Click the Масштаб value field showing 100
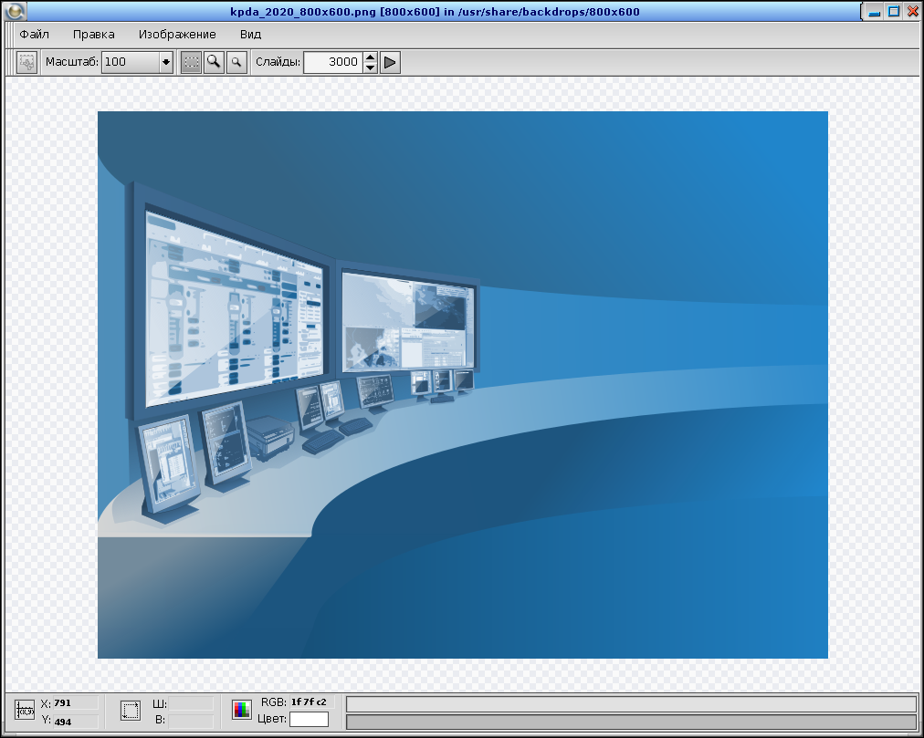This screenshot has width=924, height=738. [x=129, y=62]
